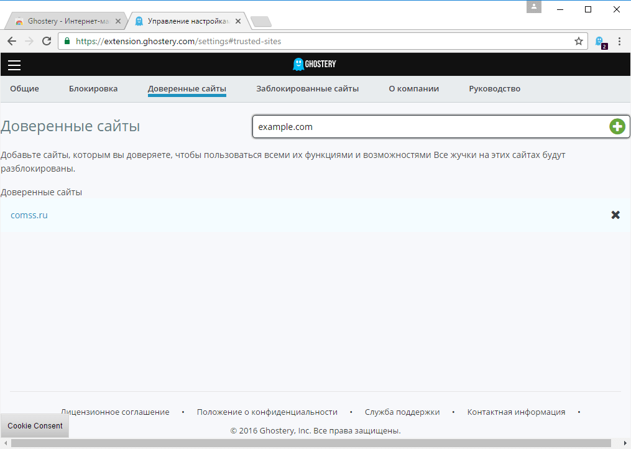Open the Служба поддержки footer link
This screenshot has width=631, height=449.
click(402, 412)
